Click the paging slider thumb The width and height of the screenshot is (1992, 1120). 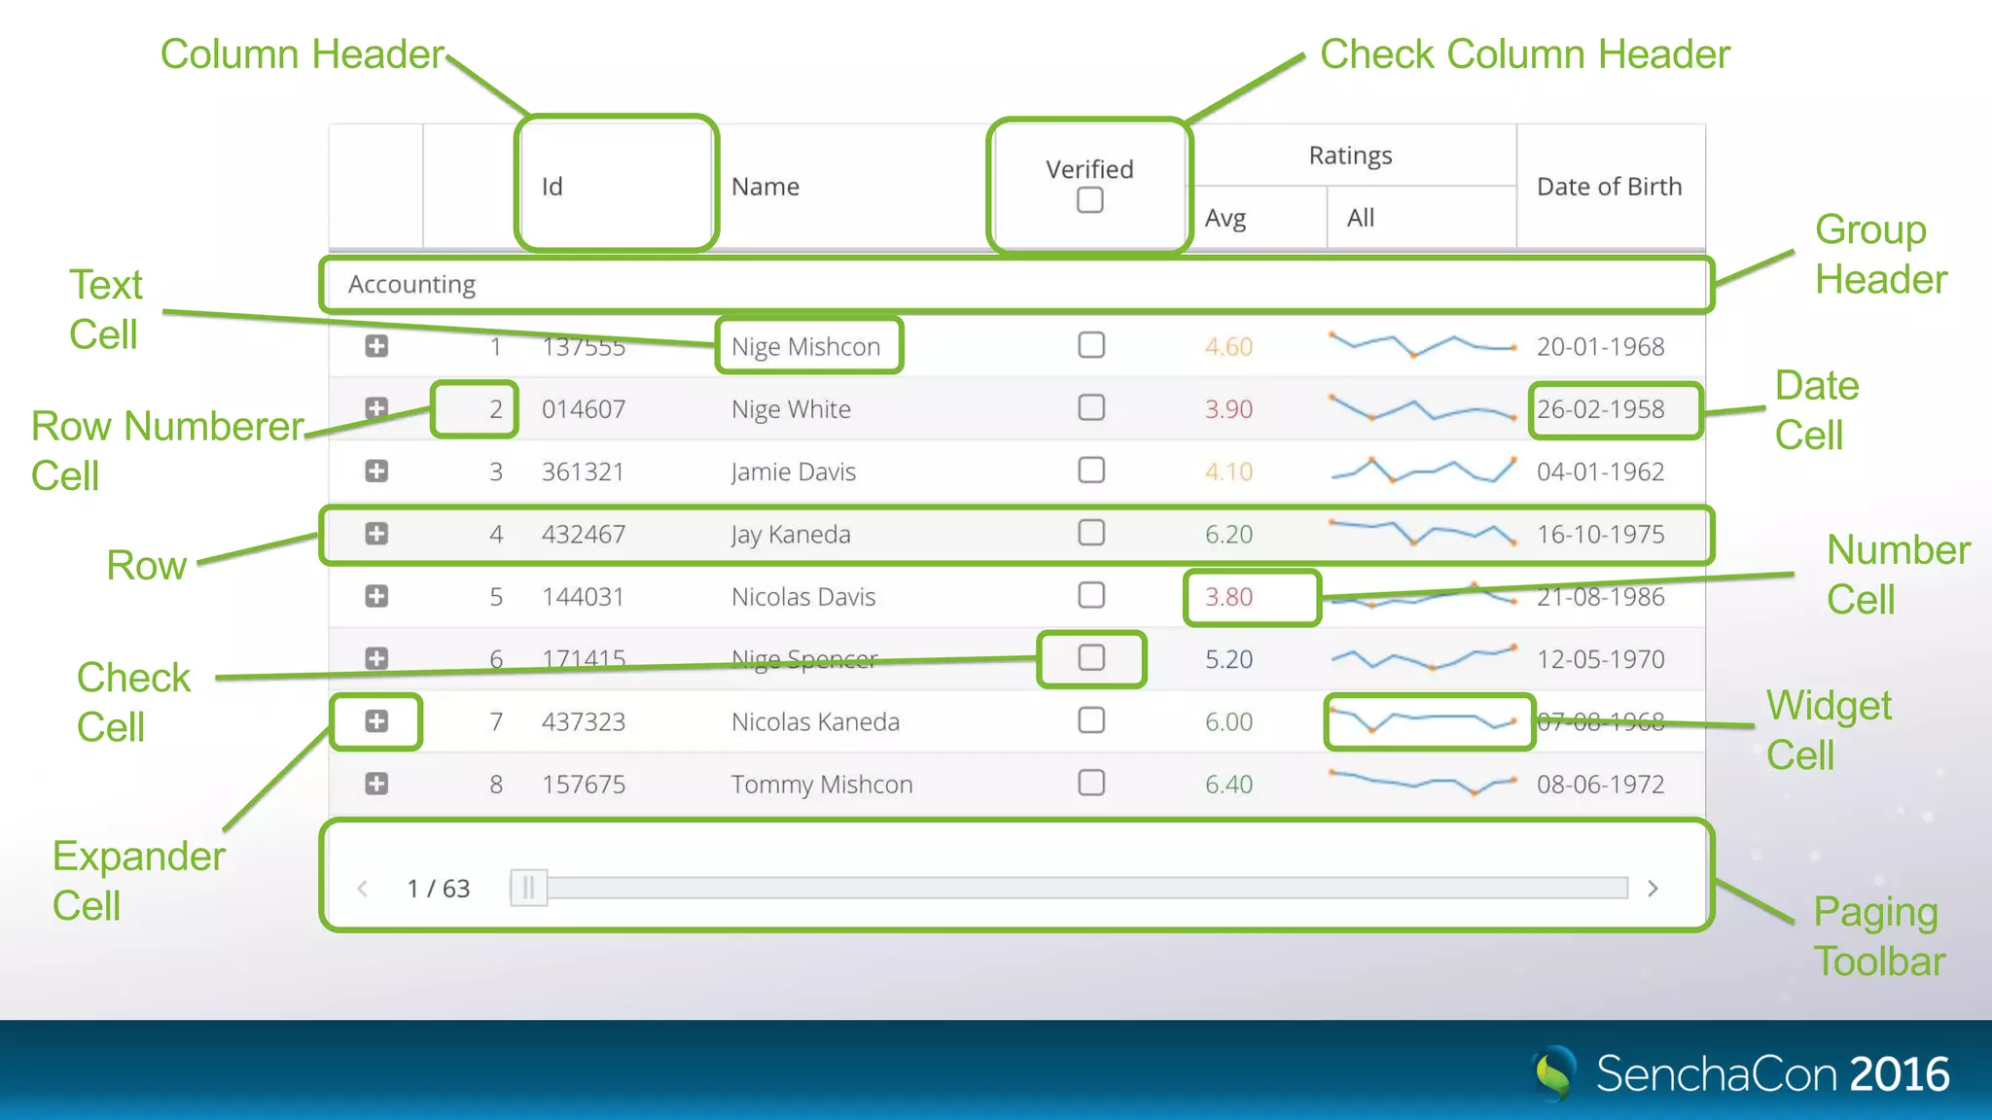pyautogui.click(x=529, y=888)
